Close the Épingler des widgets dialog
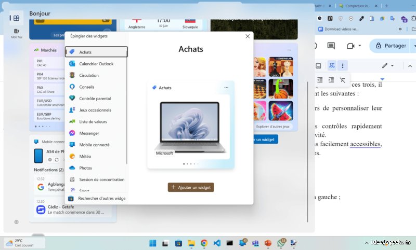This screenshot has height=250, width=416. pos(248,36)
